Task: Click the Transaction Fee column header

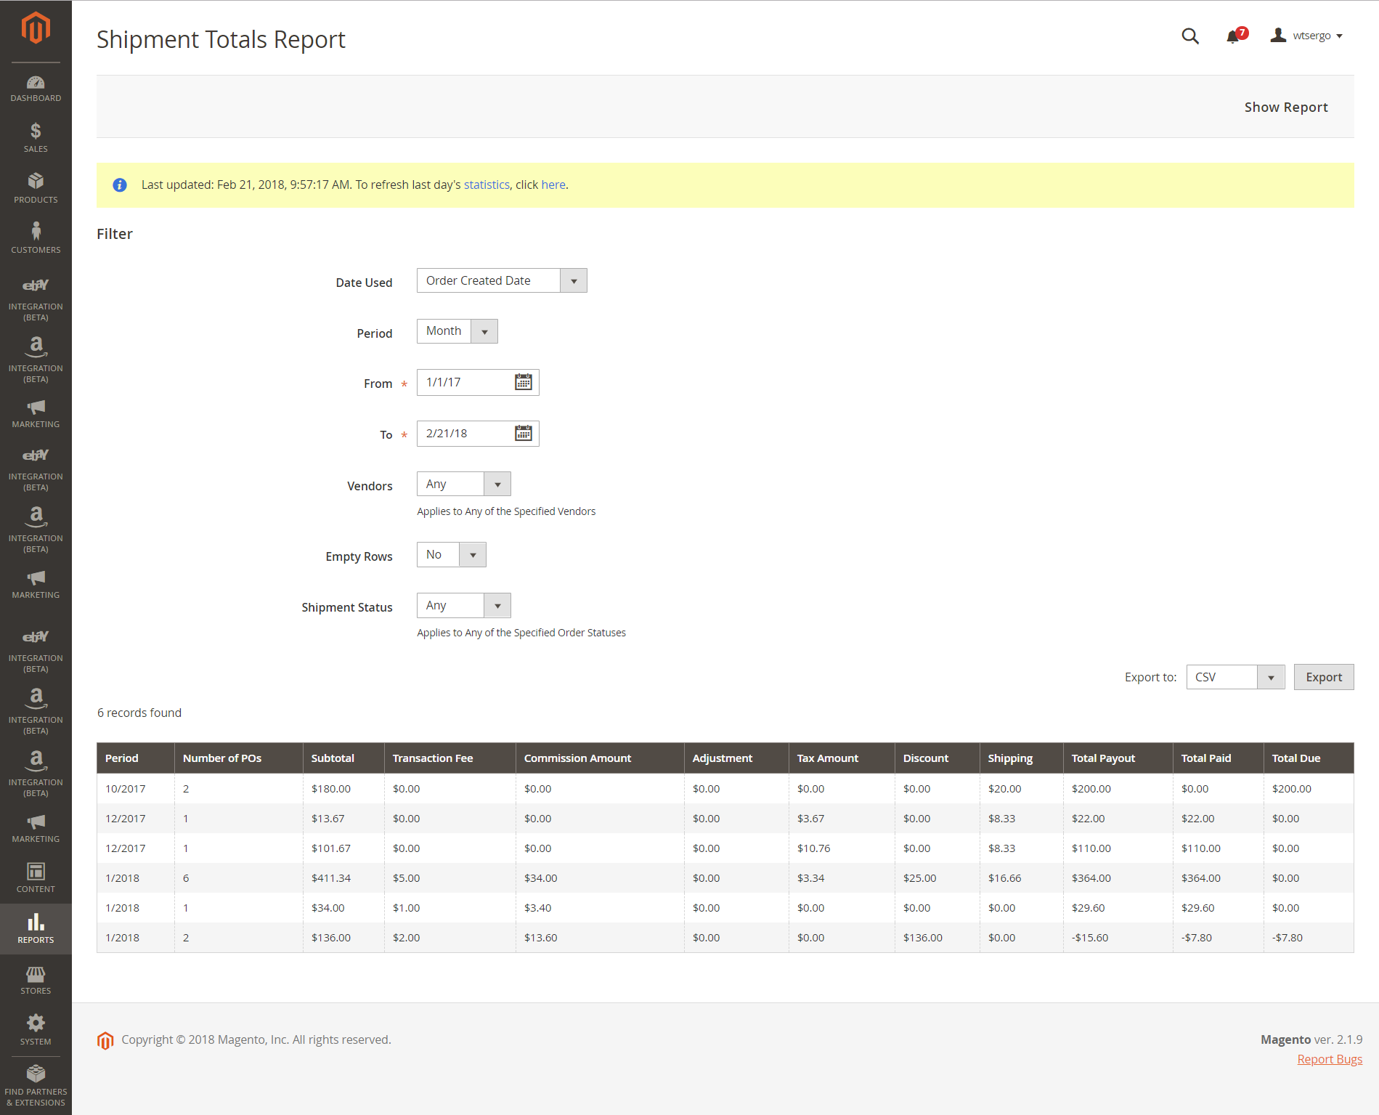Action: (450, 758)
